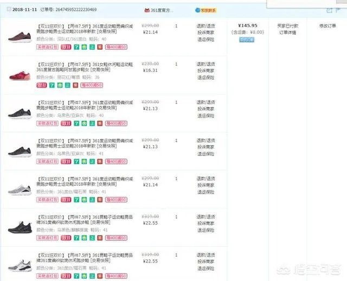Click 退款/退货 for the first item
Viewport: 347px width, 281px height.
pos(204,25)
